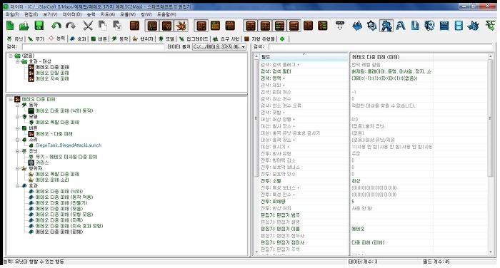The width and height of the screenshot is (500, 268).
Task: Cut selection with the scissors icon
Action: 88,26
